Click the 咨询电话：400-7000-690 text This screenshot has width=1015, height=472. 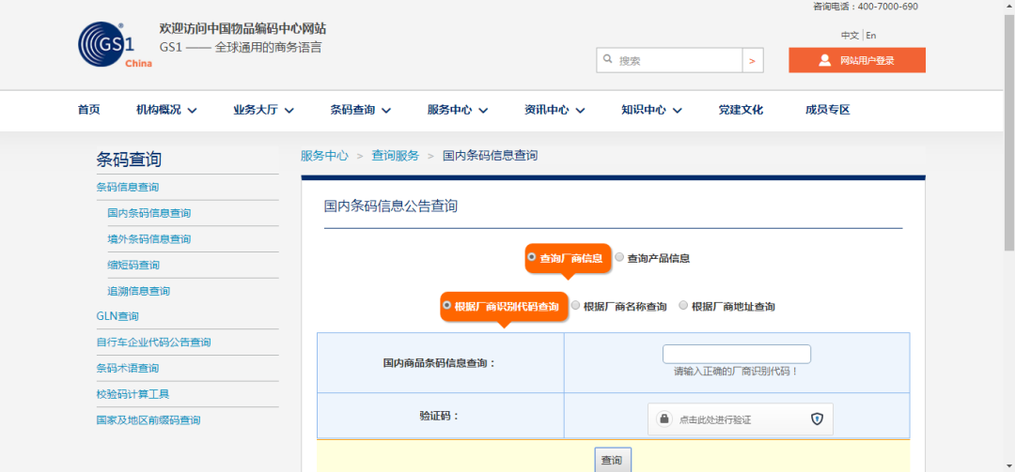(866, 7)
